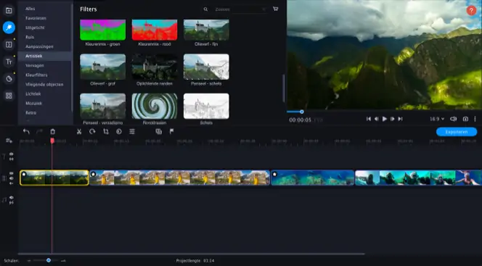Image resolution: width=482 pixels, height=266 pixels.
Task: Toggle the audio track link option
Action: [x=12, y=203]
